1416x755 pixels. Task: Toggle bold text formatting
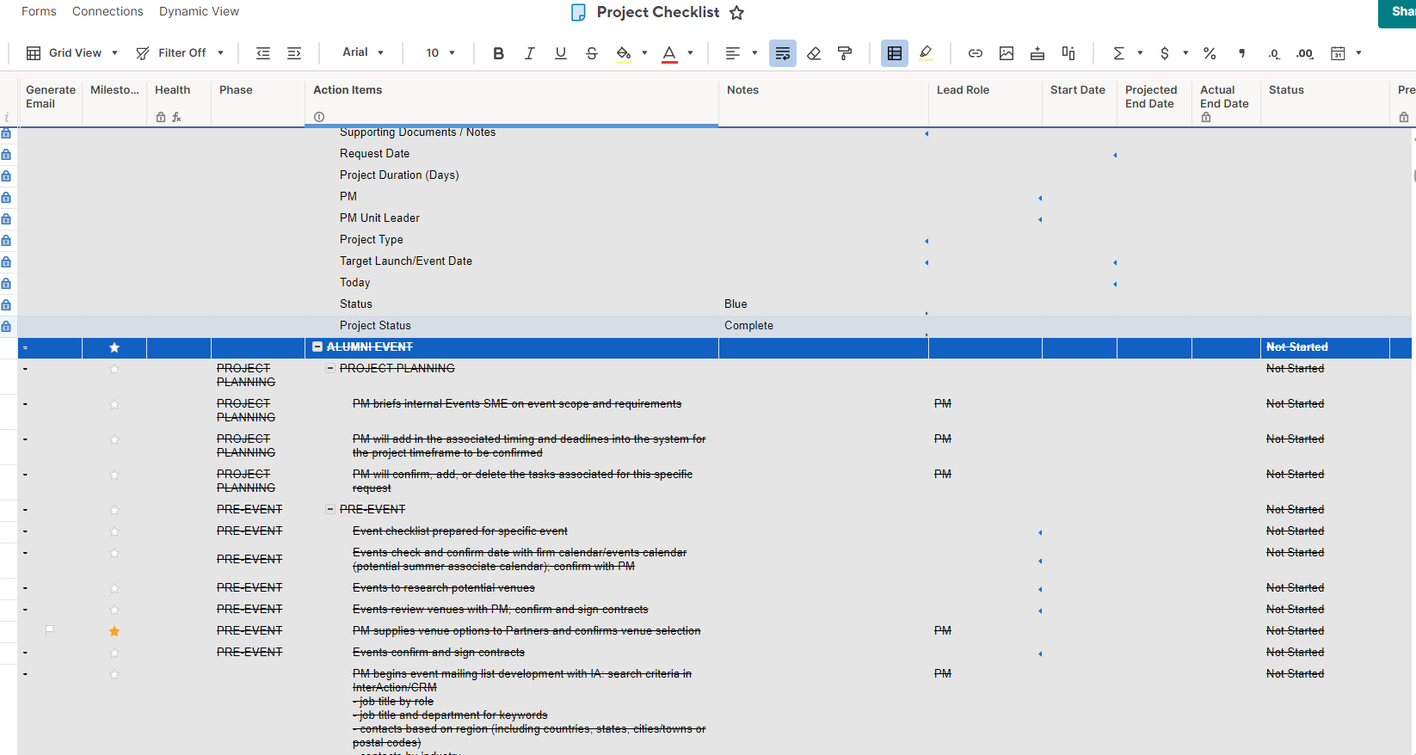click(498, 53)
